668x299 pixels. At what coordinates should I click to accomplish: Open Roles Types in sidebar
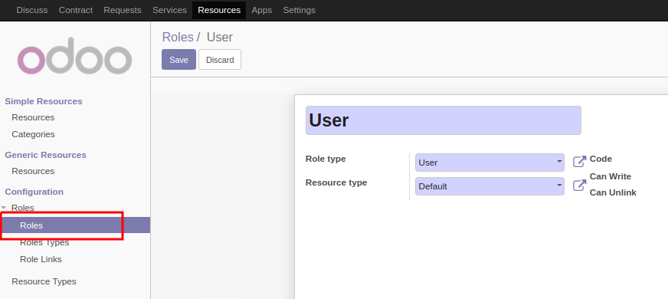44,243
